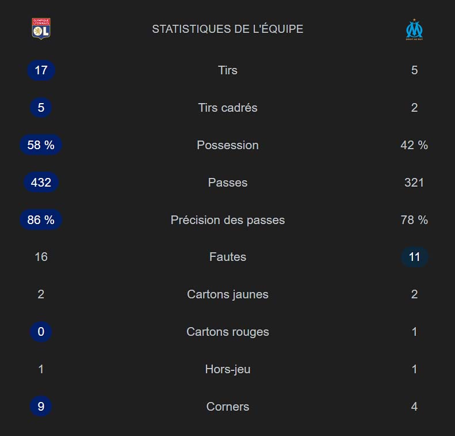Click the Olympique Lyonnais team logo
The image size is (455, 436).
pyautogui.click(x=41, y=29)
